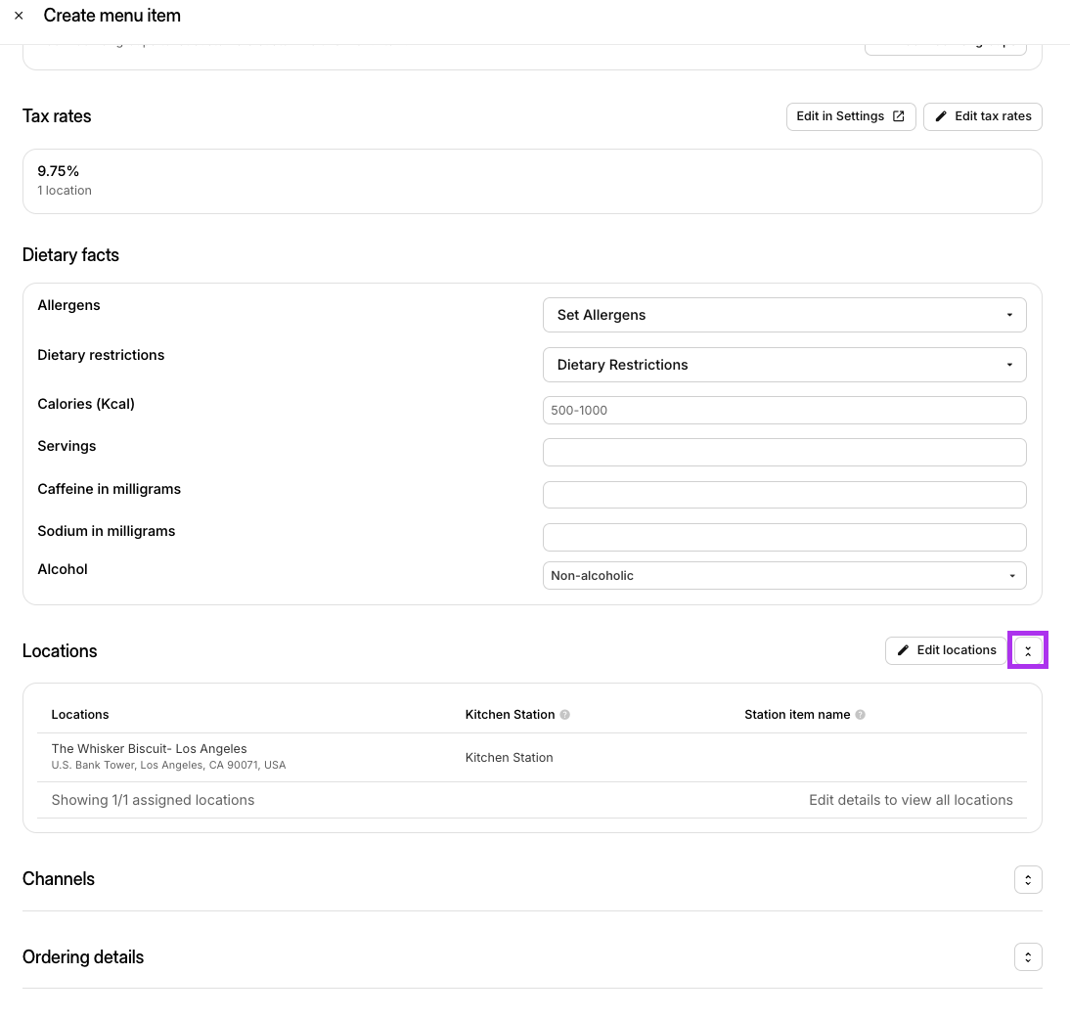This screenshot has width=1070, height=1018.
Task: Collapse the Locations section
Action: tap(1028, 651)
